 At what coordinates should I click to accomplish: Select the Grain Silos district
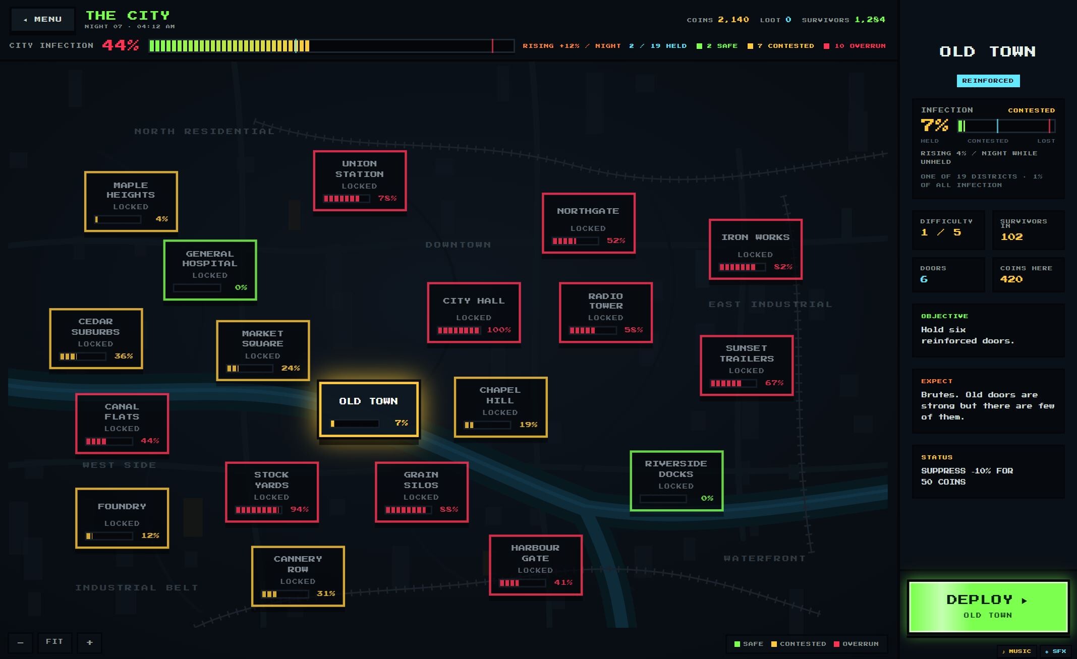pyautogui.click(x=422, y=492)
